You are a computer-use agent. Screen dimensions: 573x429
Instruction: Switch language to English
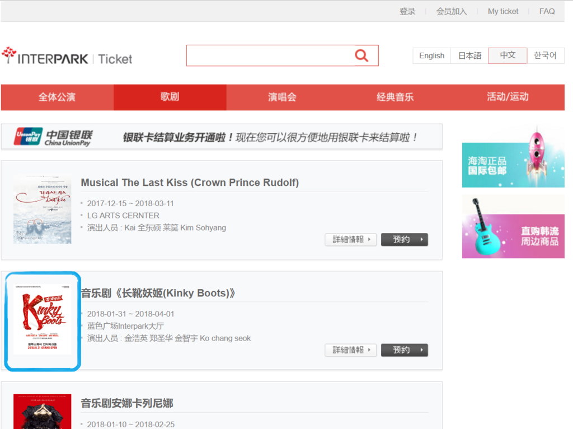pos(431,55)
